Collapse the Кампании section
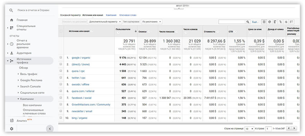Viewport: 305px width, 136px height. [18, 99]
